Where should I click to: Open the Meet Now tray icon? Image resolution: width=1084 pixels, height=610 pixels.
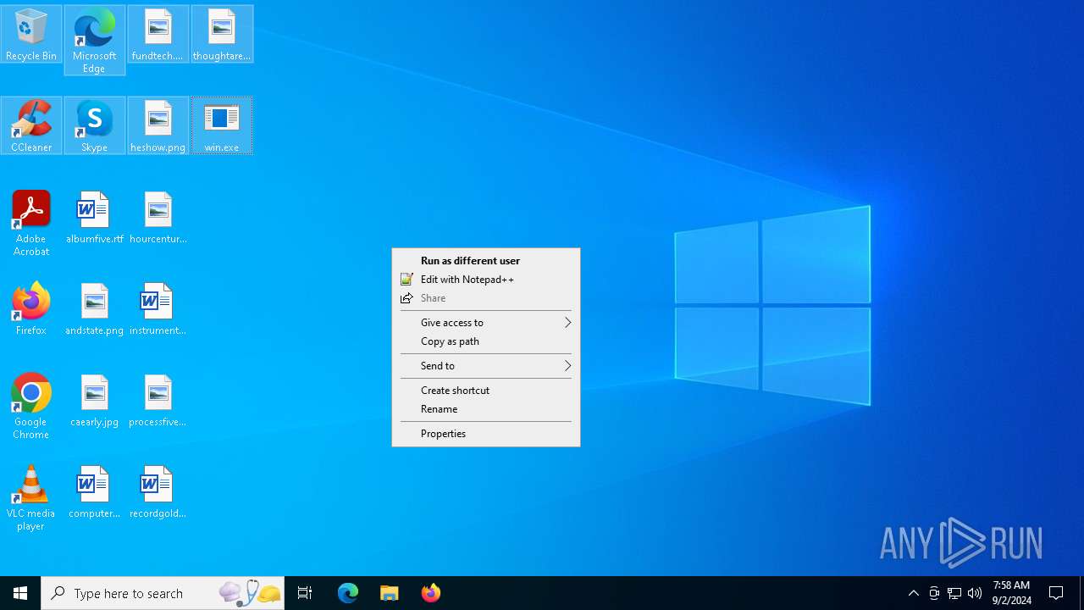coord(934,593)
